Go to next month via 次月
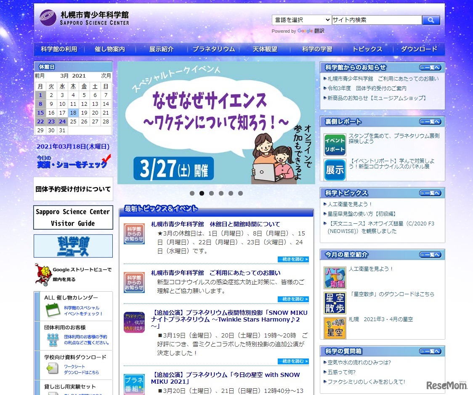The width and height of the screenshot is (473, 395). (106, 76)
